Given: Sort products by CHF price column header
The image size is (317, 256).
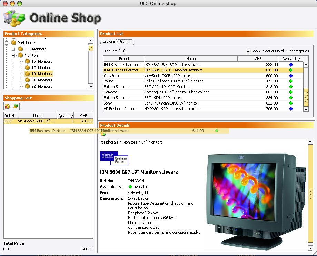Looking at the screenshot, I should click(258, 59).
